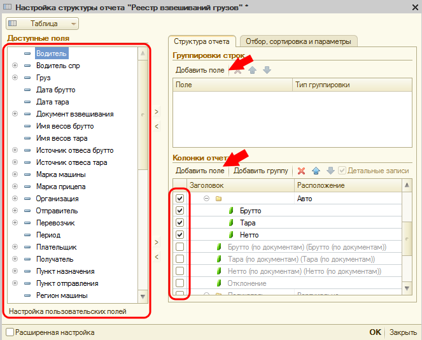
Task: Click the green field icon beside Брутто column
Action: point(232,211)
